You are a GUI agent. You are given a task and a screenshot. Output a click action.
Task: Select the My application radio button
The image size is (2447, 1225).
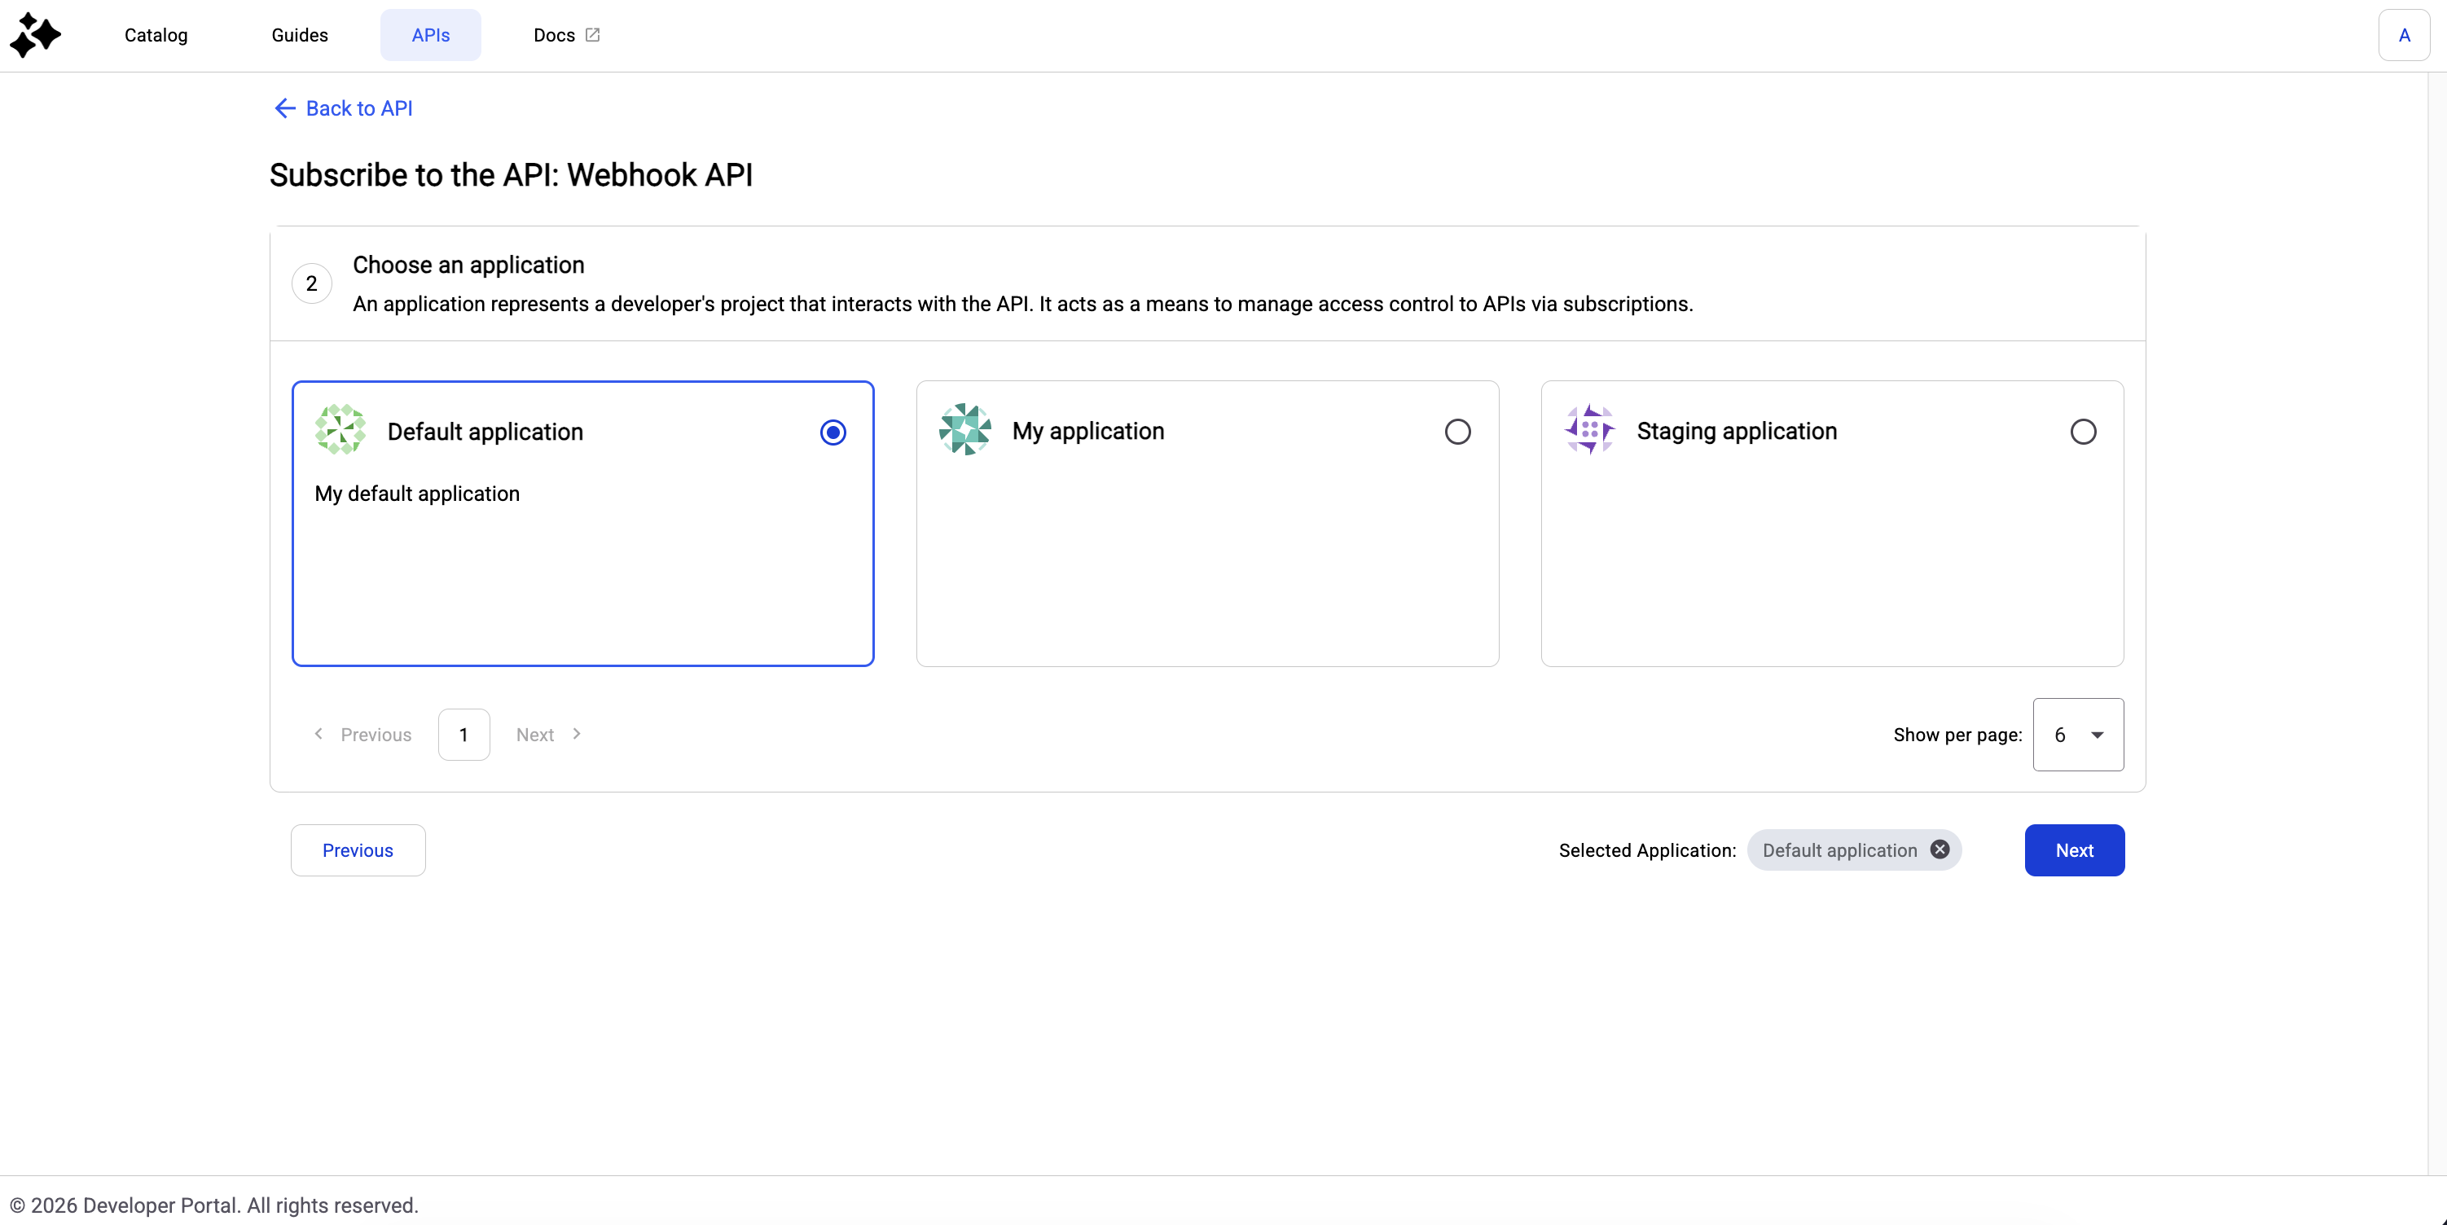click(1457, 431)
